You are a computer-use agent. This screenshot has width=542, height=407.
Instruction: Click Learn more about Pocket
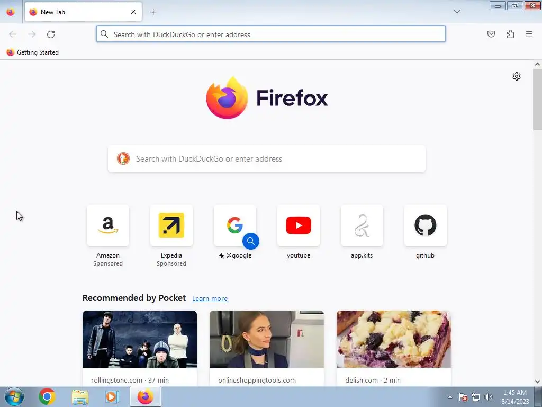point(210,299)
